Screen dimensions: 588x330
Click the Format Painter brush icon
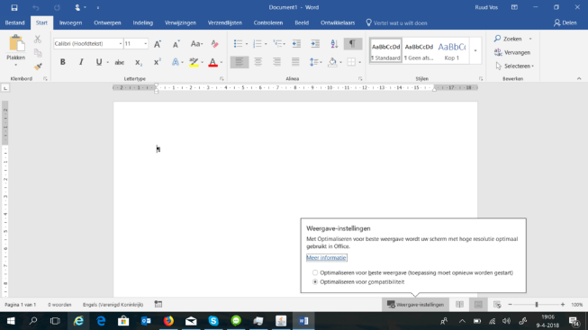click(38, 67)
